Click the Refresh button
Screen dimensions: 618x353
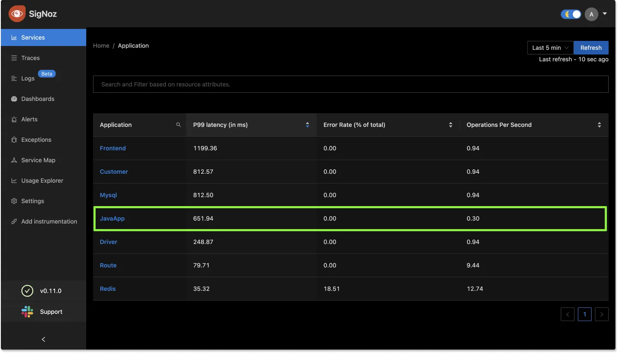coord(591,48)
